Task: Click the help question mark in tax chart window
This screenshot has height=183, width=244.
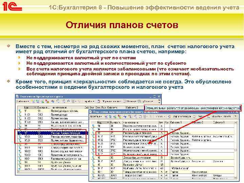Action: (236, 116)
